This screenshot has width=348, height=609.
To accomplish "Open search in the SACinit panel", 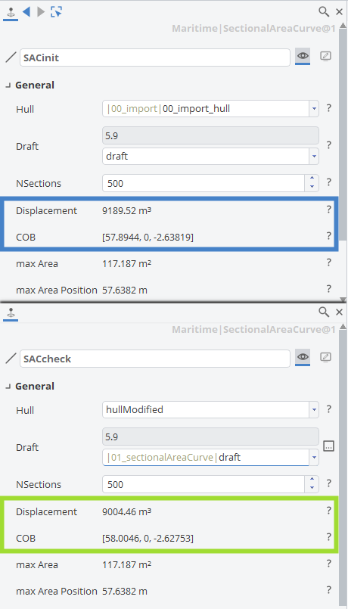I will tap(324, 11).
